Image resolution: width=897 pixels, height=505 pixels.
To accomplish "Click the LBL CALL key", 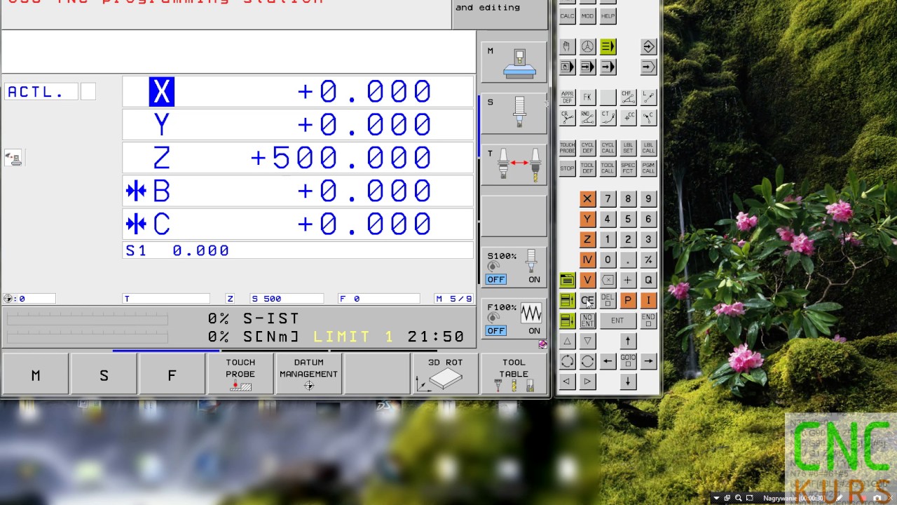I will click(649, 148).
